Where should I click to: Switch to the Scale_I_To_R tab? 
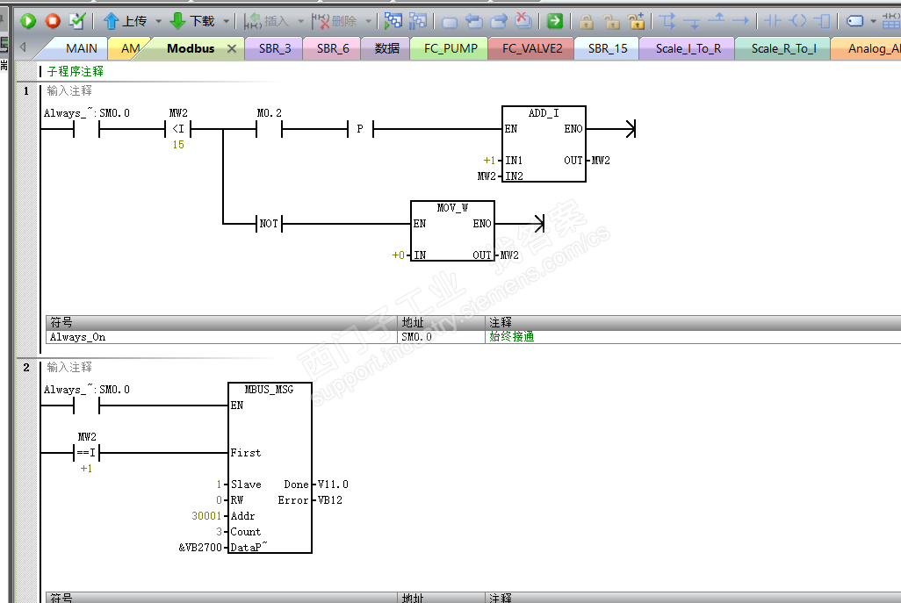tap(688, 48)
